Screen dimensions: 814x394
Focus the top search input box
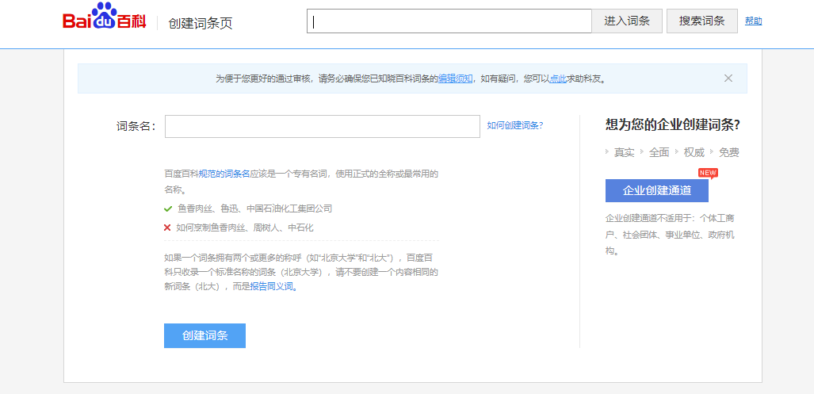(449, 21)
